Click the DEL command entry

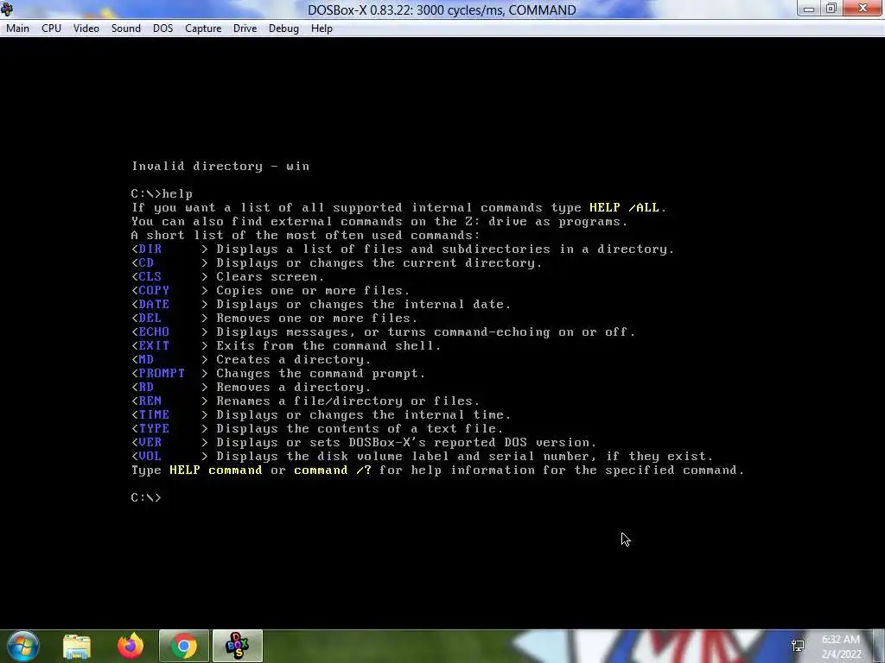150,318
